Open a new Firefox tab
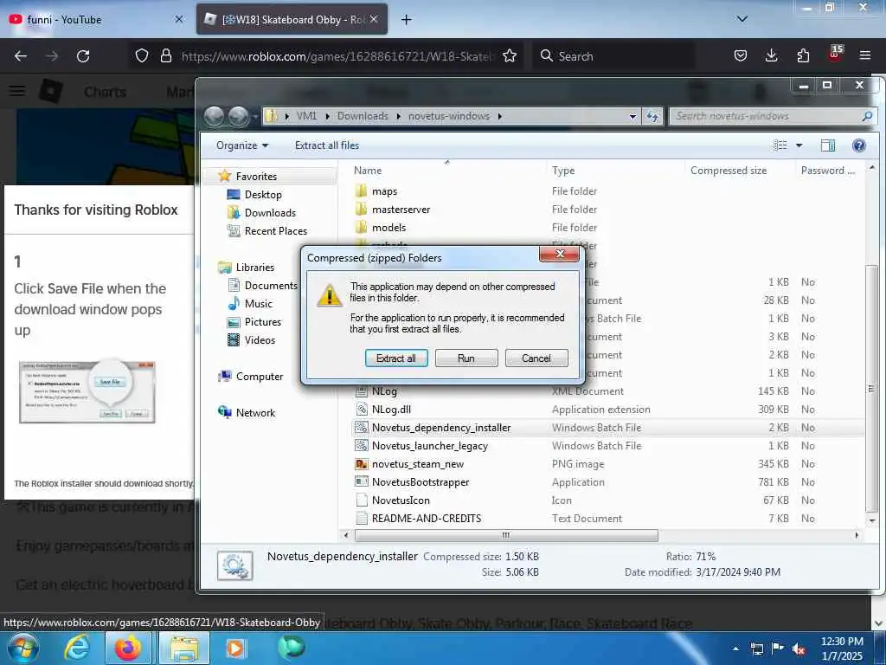This screenshot has width=886, height=665. (406, 20)
